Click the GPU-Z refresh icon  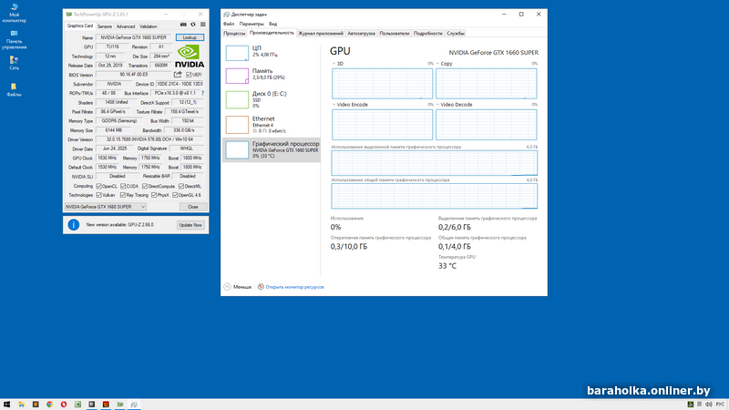(x=193, y=25)
